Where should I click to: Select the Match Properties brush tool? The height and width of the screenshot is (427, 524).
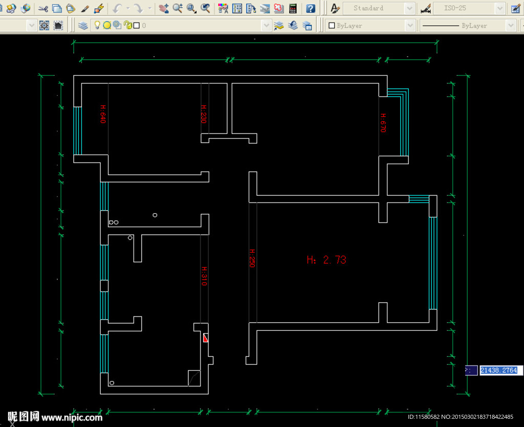[x=85, y=8]
